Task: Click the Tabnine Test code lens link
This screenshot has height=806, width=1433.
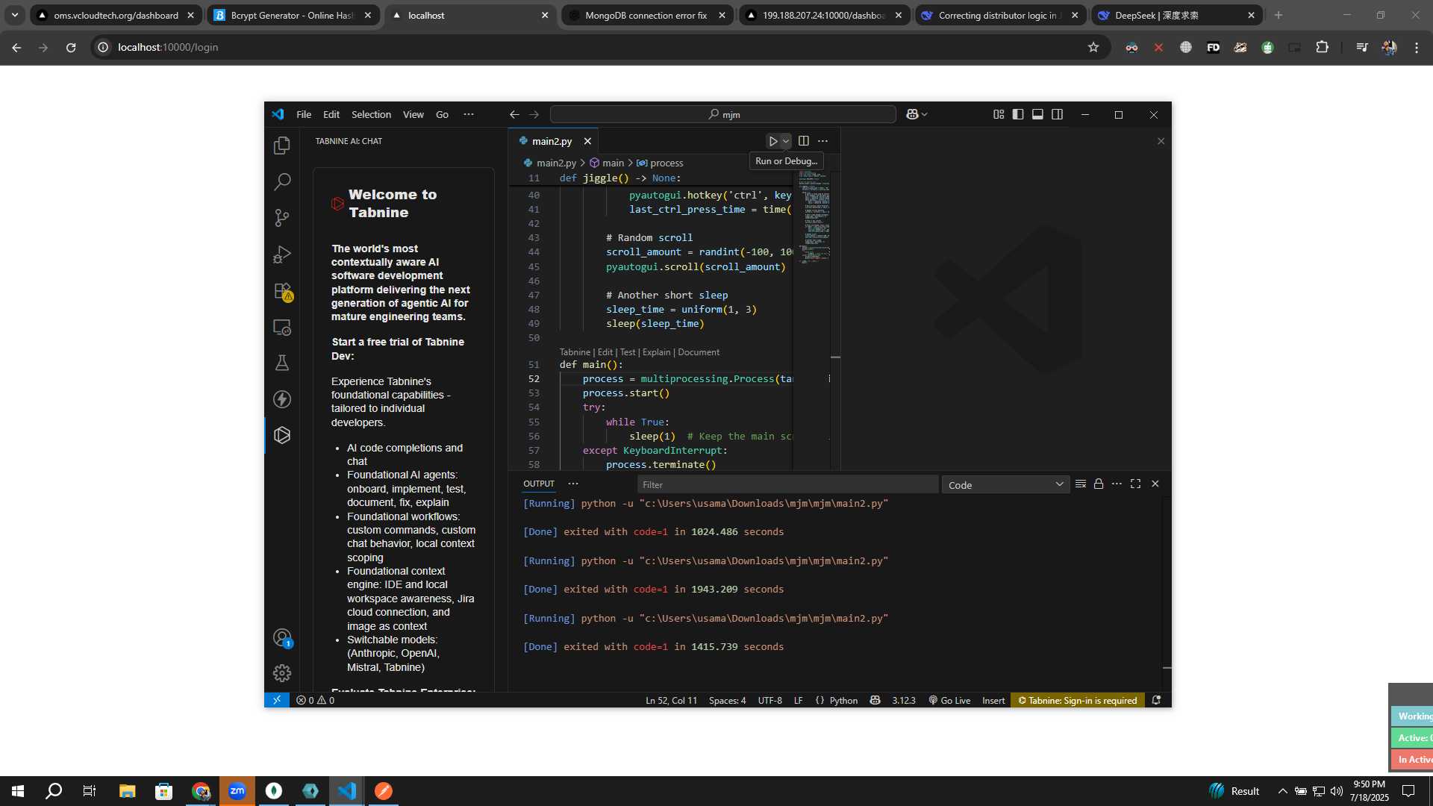Action: [628, 352]
